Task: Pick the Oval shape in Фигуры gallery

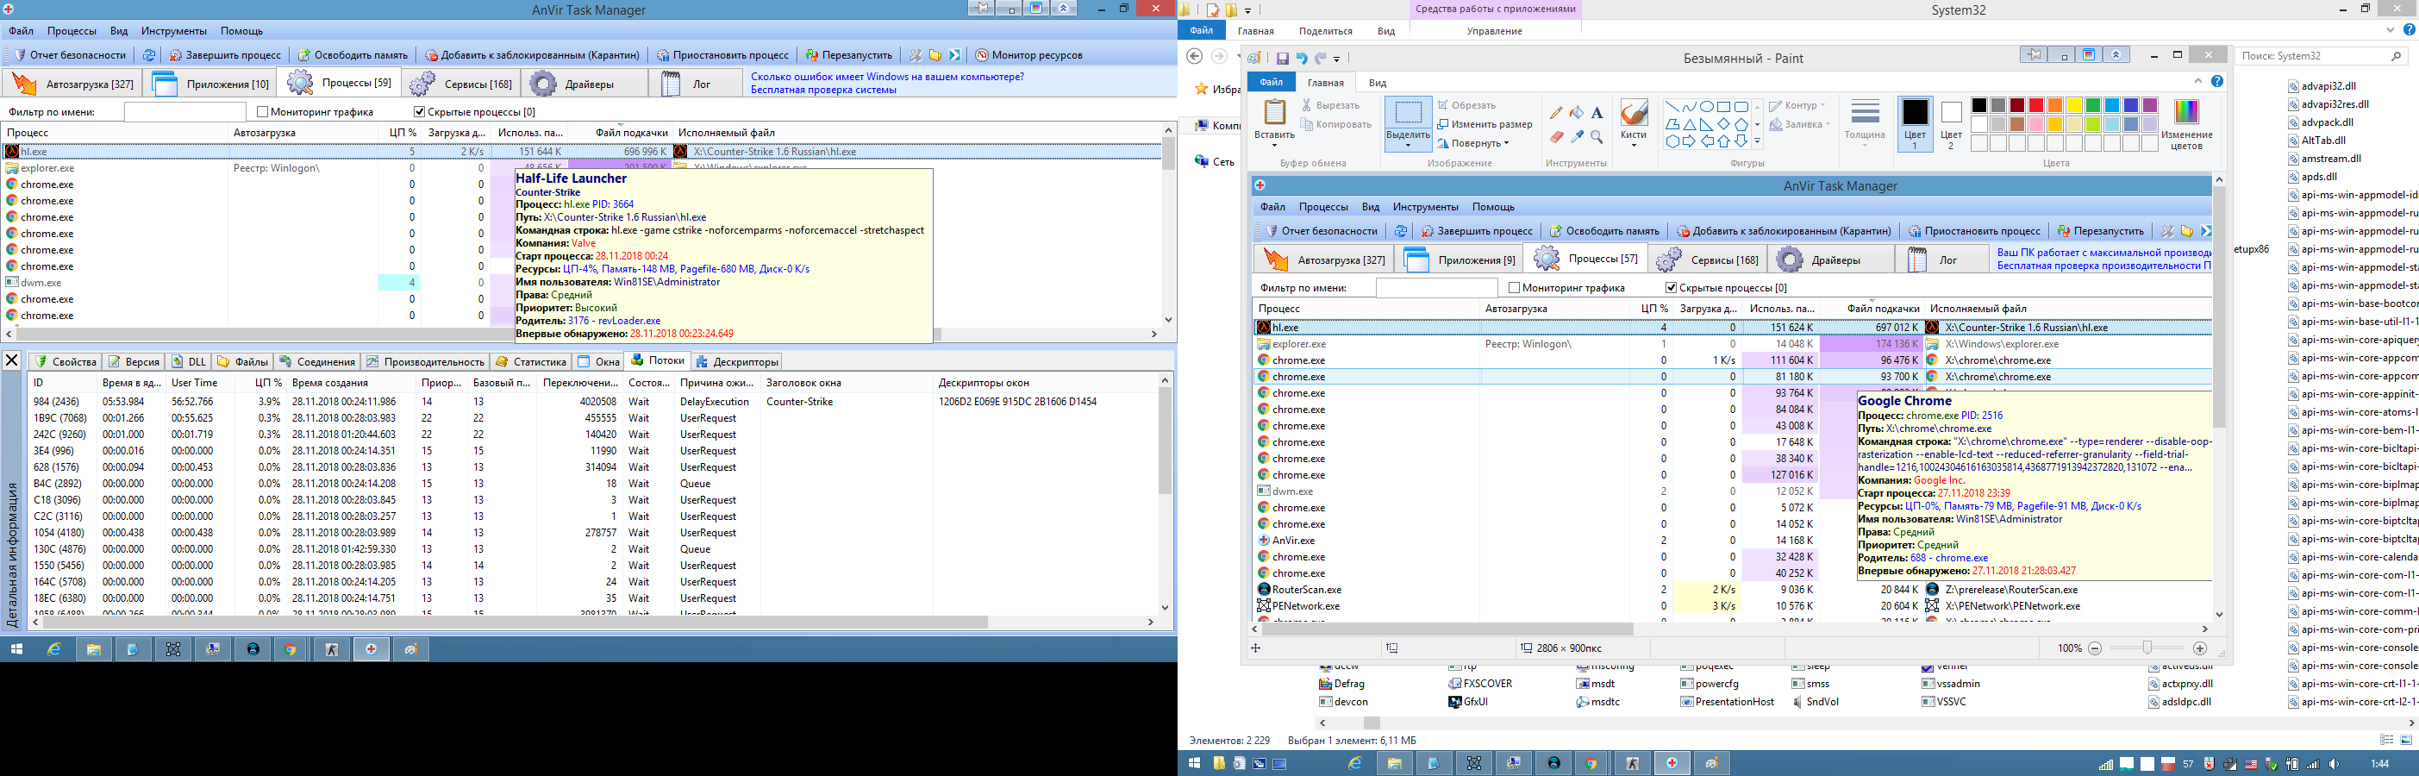Action: [1706, 106]
